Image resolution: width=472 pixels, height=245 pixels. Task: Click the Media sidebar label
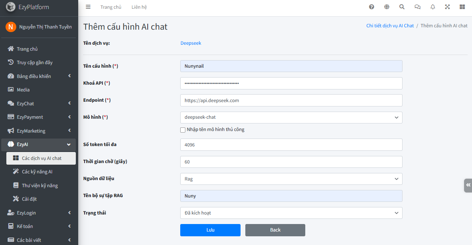23,90
